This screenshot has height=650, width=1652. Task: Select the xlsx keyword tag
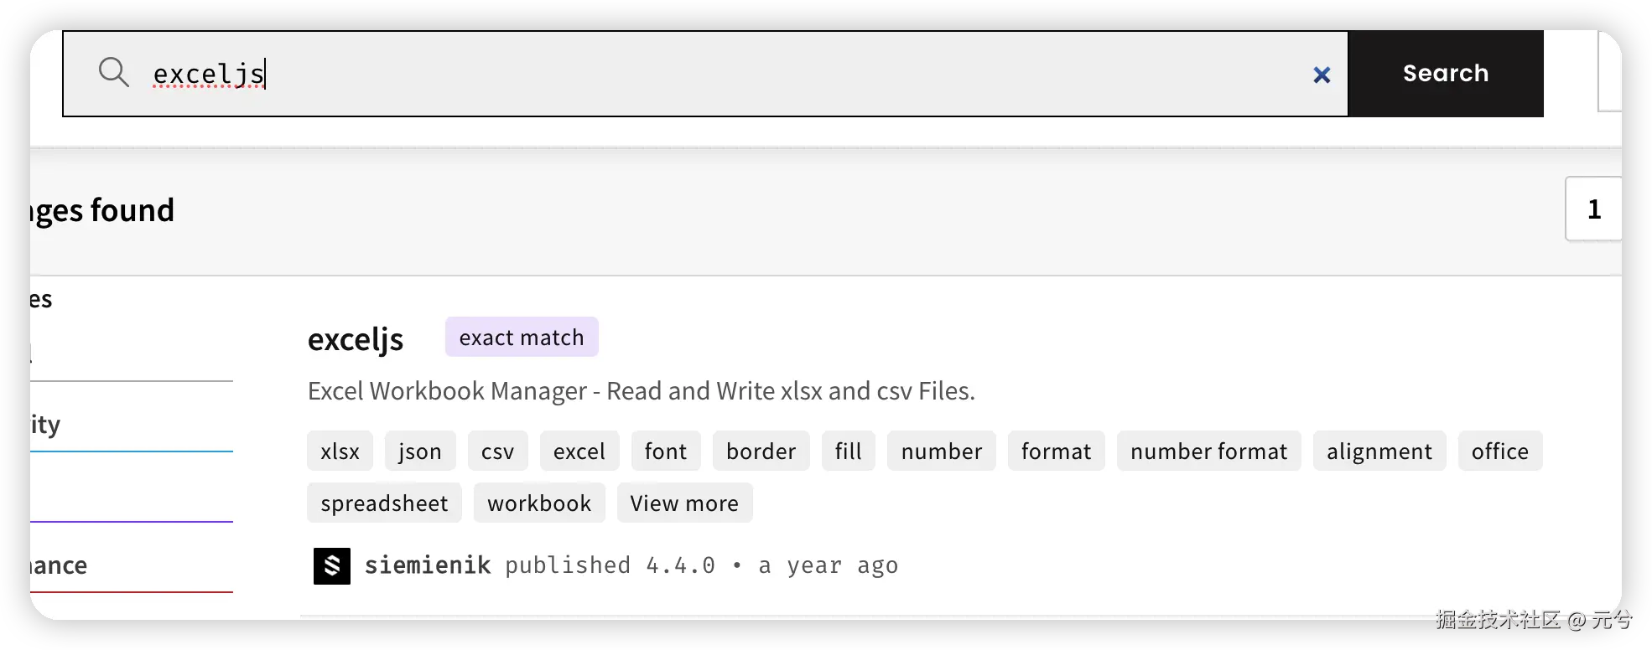[340, 451]
